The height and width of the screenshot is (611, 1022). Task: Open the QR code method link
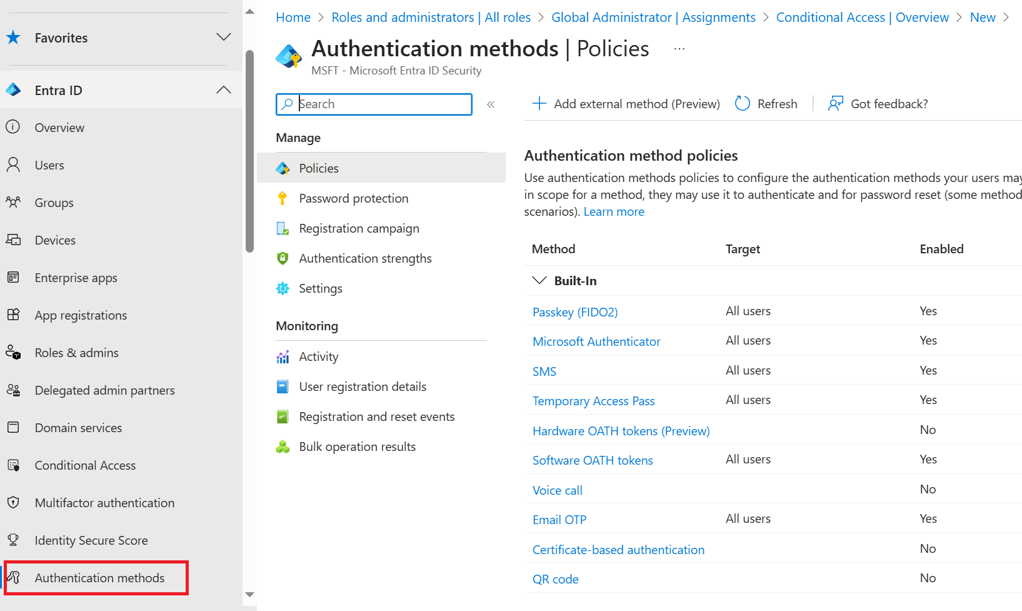pyautogui.click(x=556, y=579)
